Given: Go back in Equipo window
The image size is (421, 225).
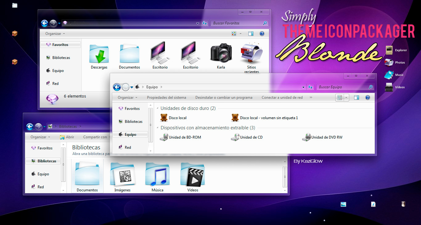Looking at the screenshot, I should tap(117, 87).
